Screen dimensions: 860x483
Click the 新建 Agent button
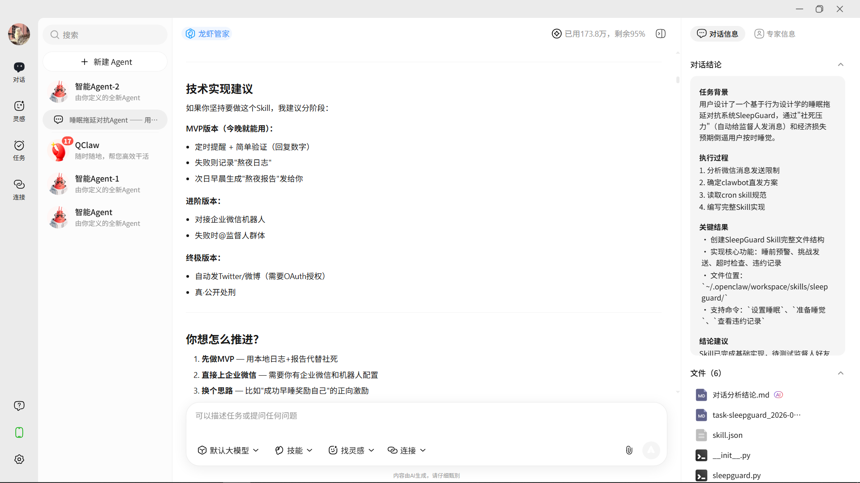[105, 62]
